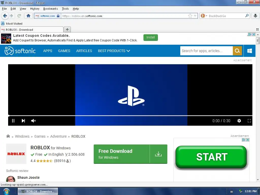This screenshot has height=195, width=260.
Task: Open the bookmark dropdown arrow beside star
Action: coord(195,16)
